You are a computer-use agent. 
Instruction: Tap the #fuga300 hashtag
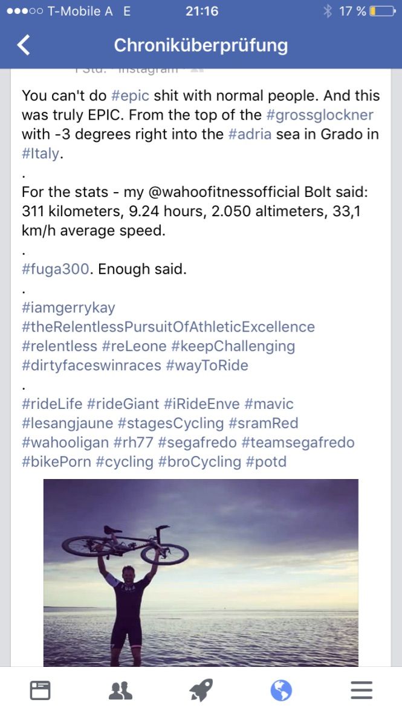click(56, 269)
